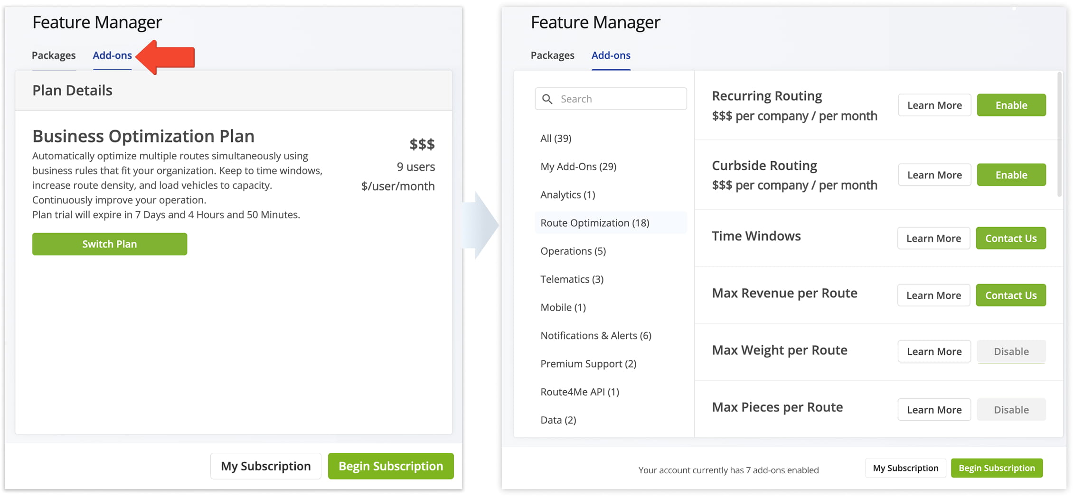Viewport: 1074px width, 497px height.
Task: Learn More about Recurring Routing
Action: (934, 105)
